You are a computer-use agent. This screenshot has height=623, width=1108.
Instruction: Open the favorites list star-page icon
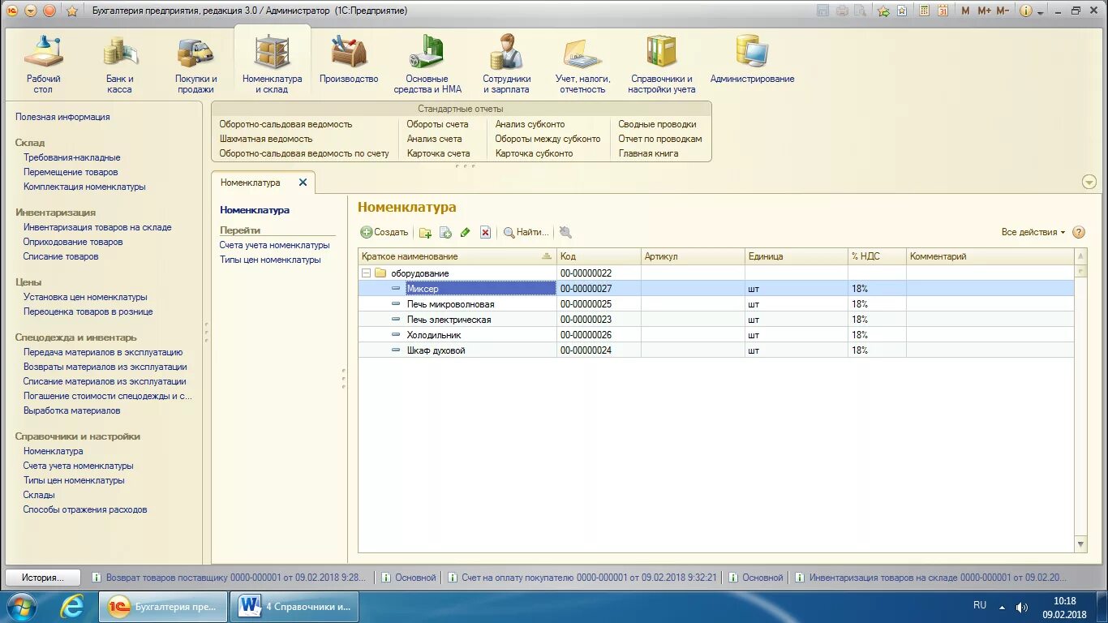coord(902,11)
